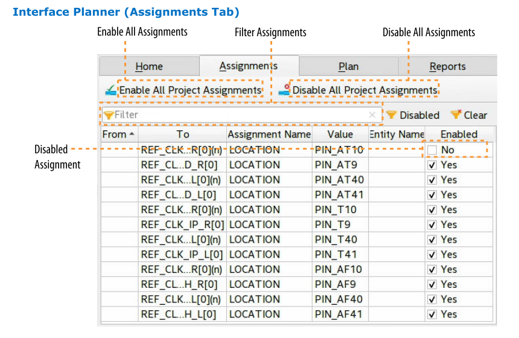Viewport: 519px width, 338px height.
Task: Sort by the From column header
Action: (x=118, y=134)
